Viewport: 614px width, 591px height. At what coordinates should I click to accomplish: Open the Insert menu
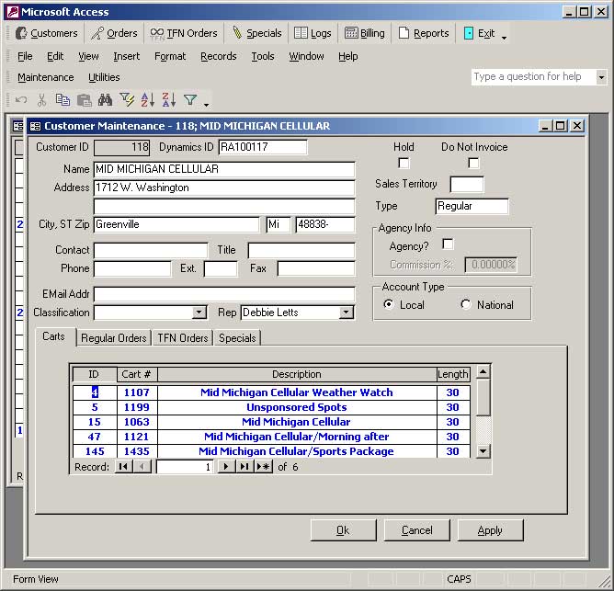[127, 56]
